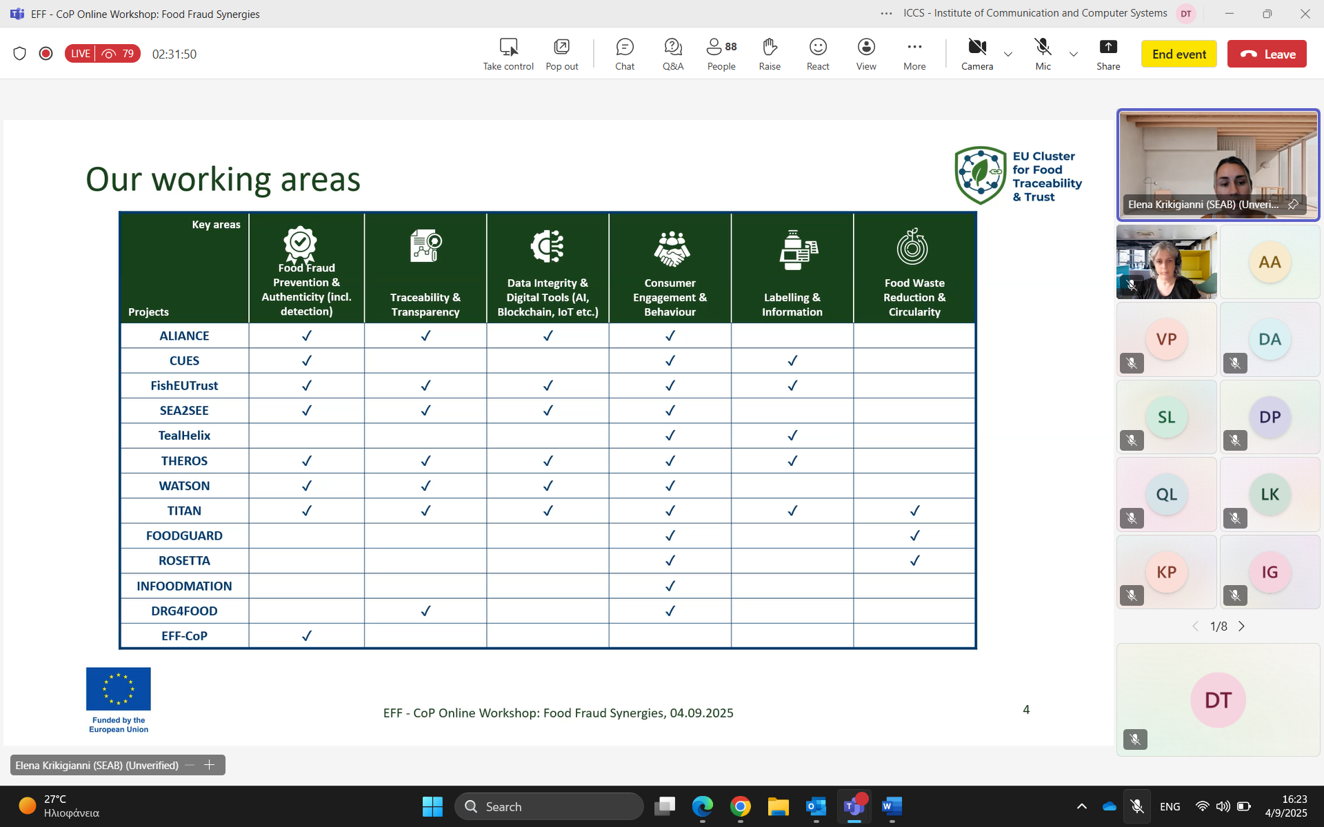Unmute the Mic in Teams toolbar
Screen dimensions: 1324x827
coord(1043,54)
